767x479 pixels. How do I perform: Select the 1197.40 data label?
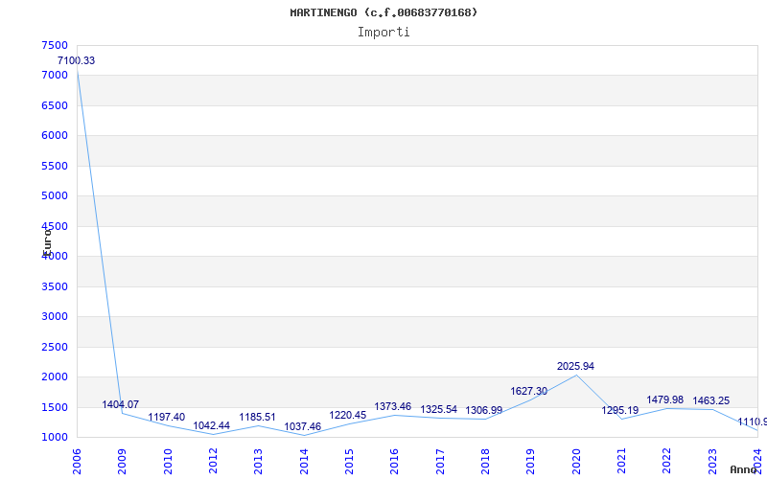(x=166, y=417)
